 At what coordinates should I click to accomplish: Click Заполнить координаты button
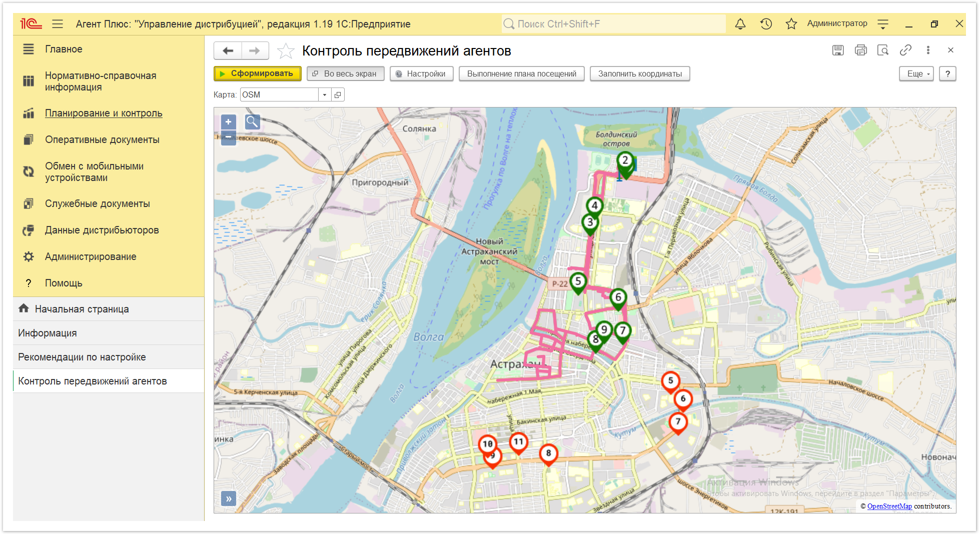tap(640, 73)
